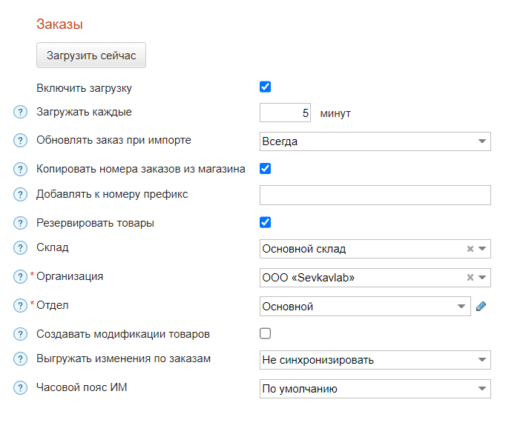The width and height of the screenshot is (526, 434).
Task: Click help icon beside 'Загружать каждые'
Action: (20, 113)
